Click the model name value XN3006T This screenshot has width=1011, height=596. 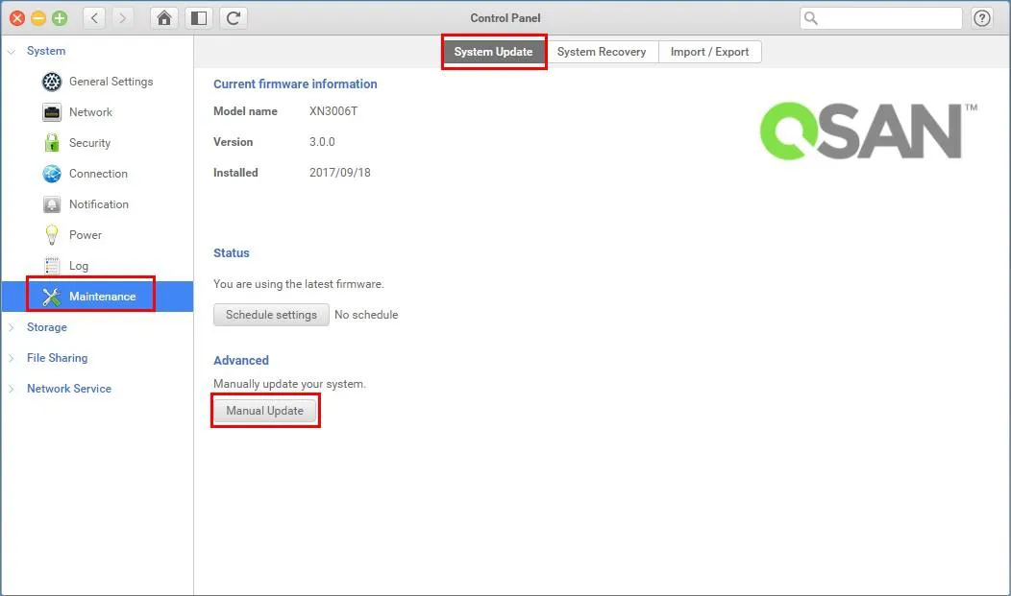coord(333,111)
